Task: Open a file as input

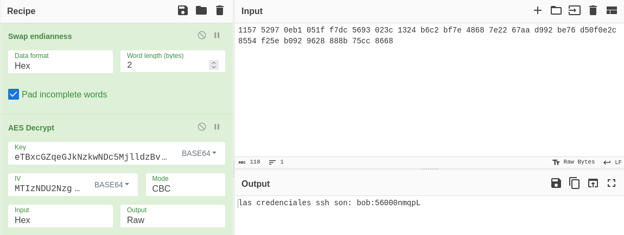Action: pos(574,11)
